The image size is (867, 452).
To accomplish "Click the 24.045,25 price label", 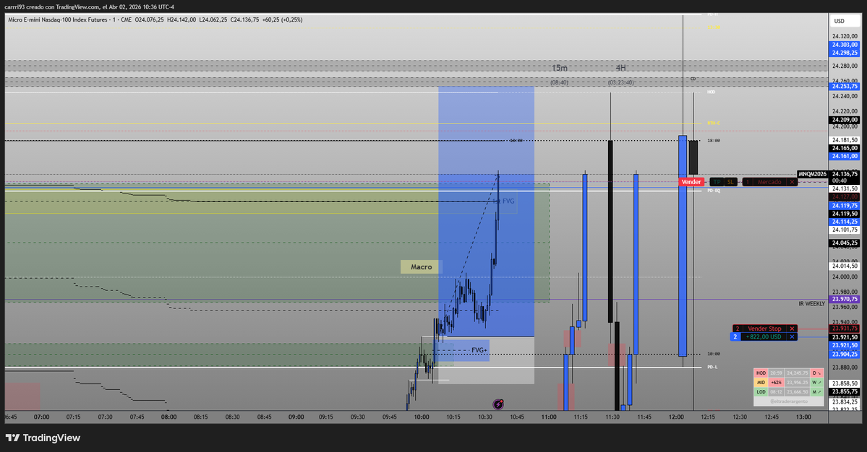I will (845, 243).
